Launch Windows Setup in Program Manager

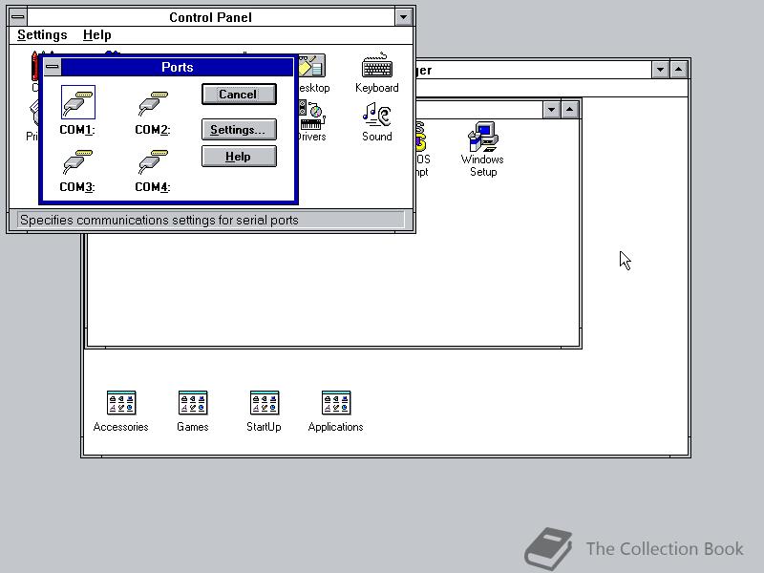click(482, 149)
